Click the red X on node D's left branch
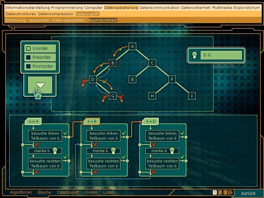The width and height of the screenshot is (264, 198). [84, 82]
